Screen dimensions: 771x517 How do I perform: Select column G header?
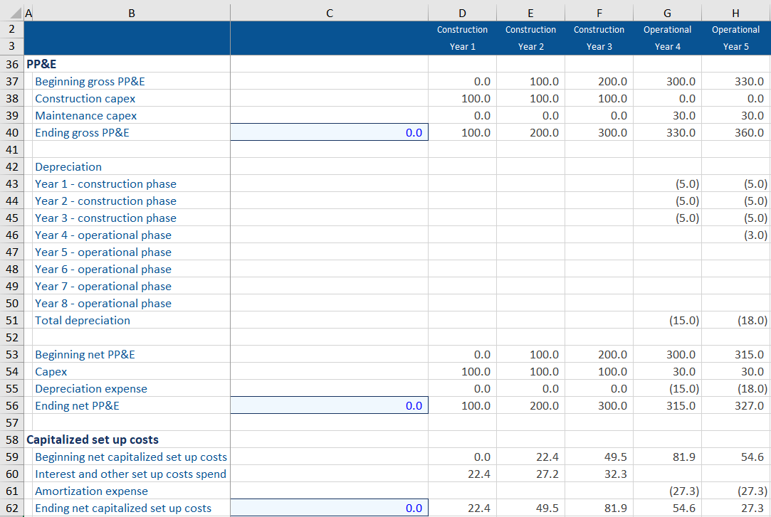click(667, 12)
